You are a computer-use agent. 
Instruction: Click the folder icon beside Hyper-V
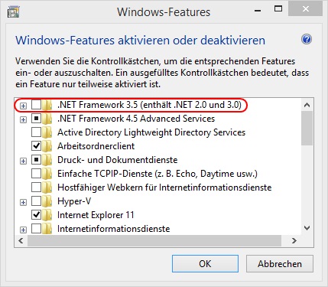(47, 201)
